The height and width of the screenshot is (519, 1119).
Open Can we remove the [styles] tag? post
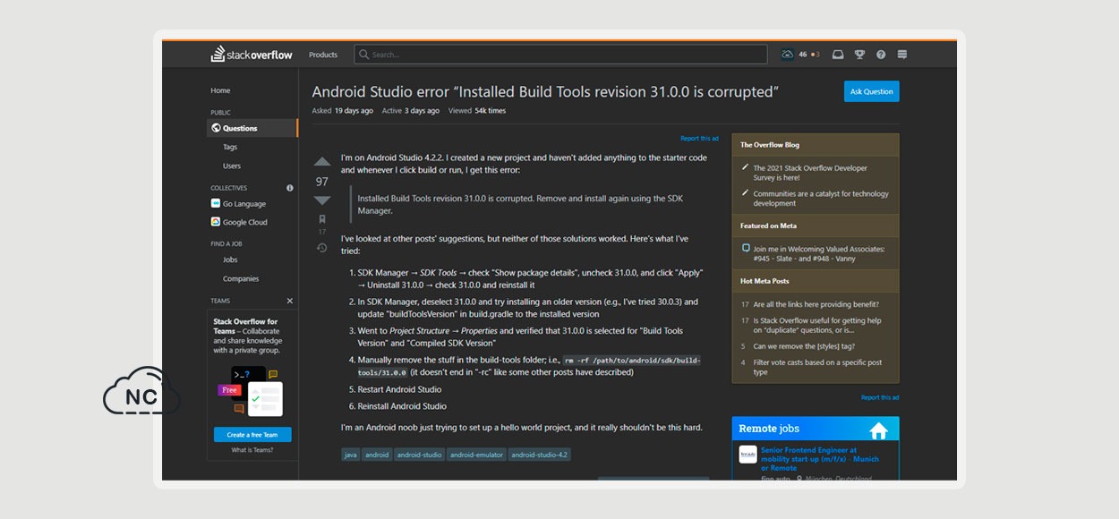(804, 345)
